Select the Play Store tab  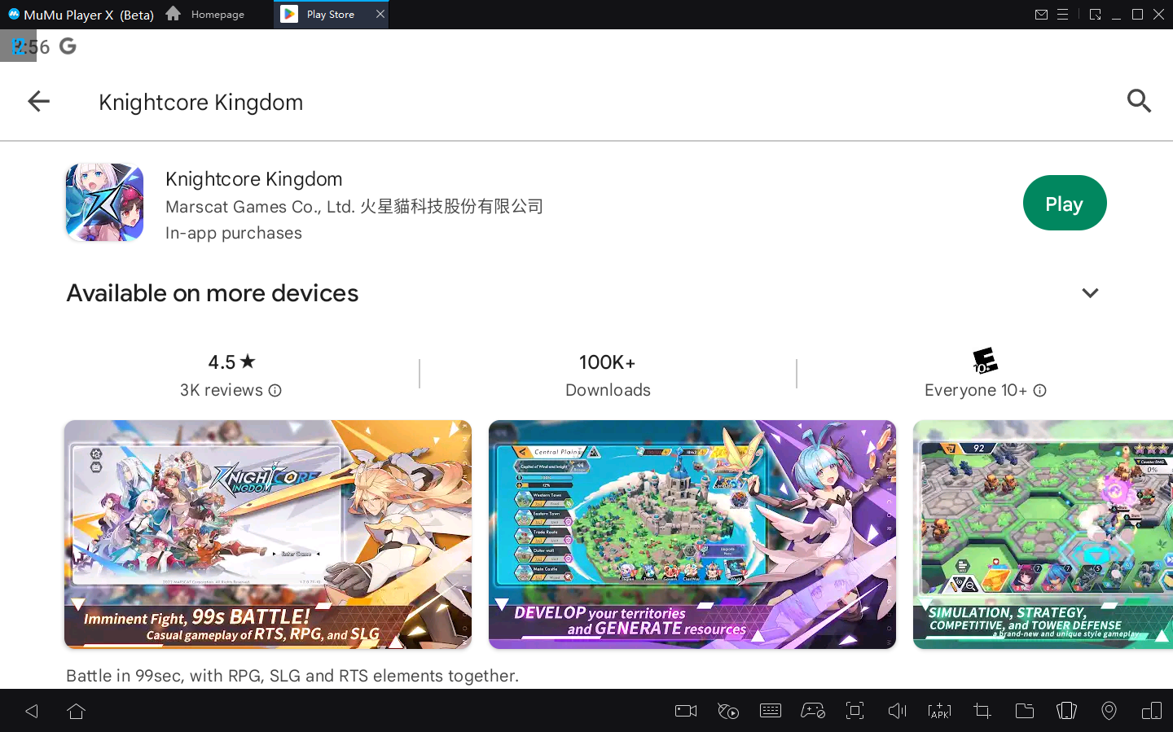331,14
